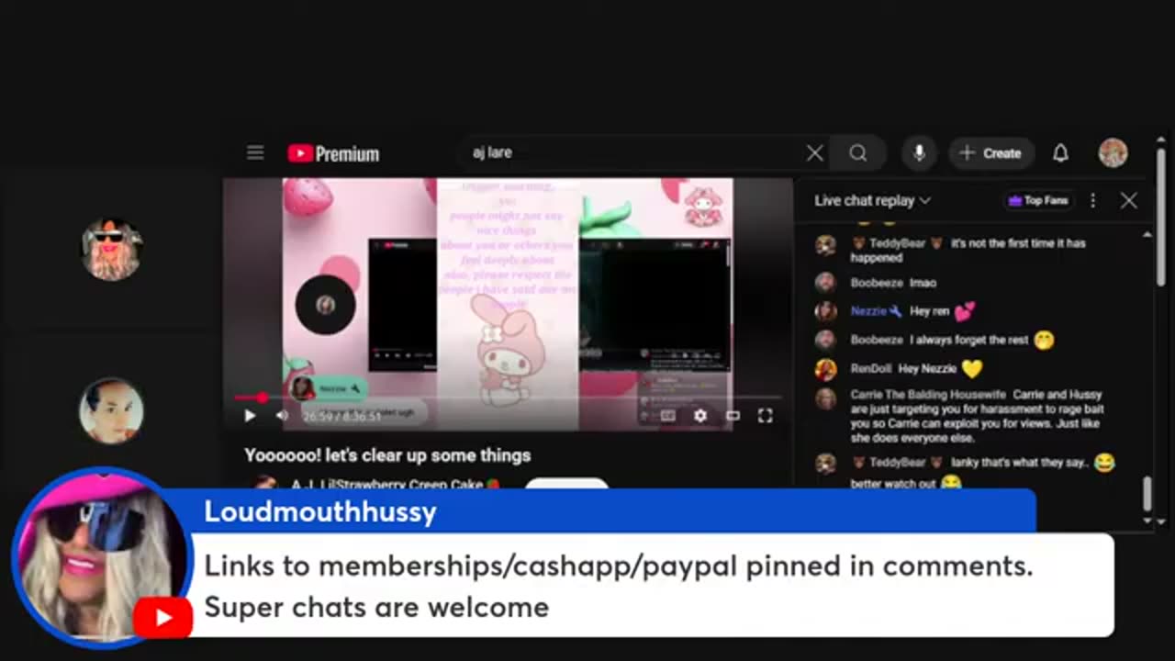1175x661 pixels.
Task: Open the Create upload menu
Action: tap(990, 153)
